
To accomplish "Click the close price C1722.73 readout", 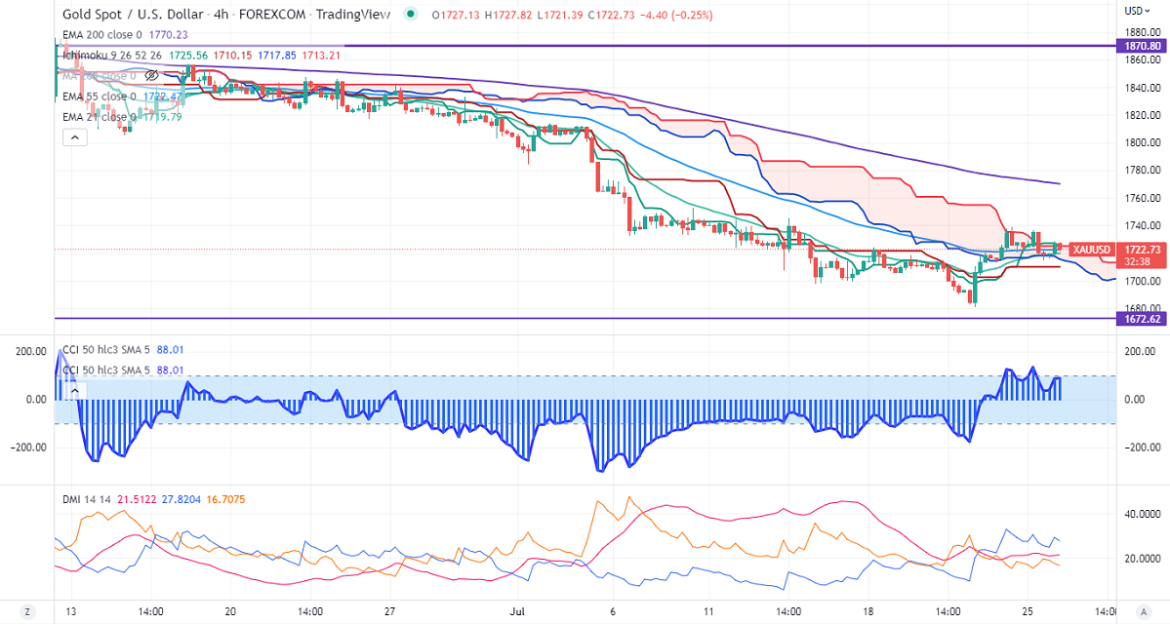I will (x=614, y=15).
